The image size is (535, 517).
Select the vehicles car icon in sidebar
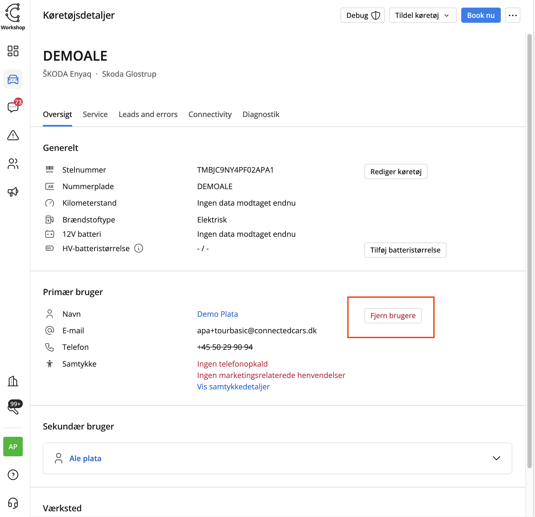point(13,79)
